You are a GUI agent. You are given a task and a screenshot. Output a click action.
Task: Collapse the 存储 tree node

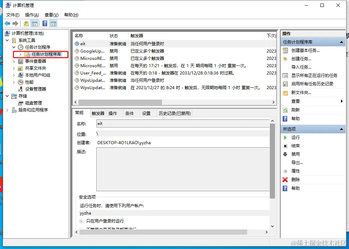[7, 96]
